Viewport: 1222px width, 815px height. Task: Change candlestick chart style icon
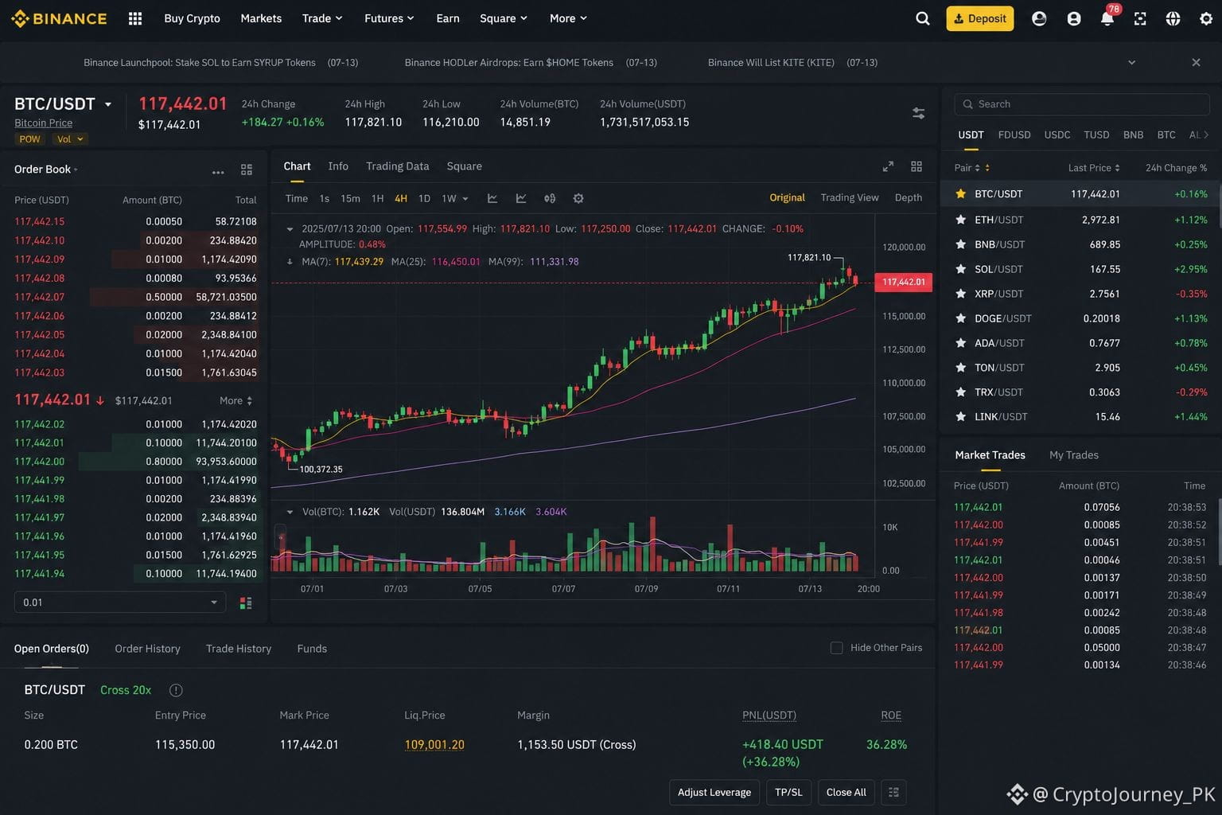550,198
